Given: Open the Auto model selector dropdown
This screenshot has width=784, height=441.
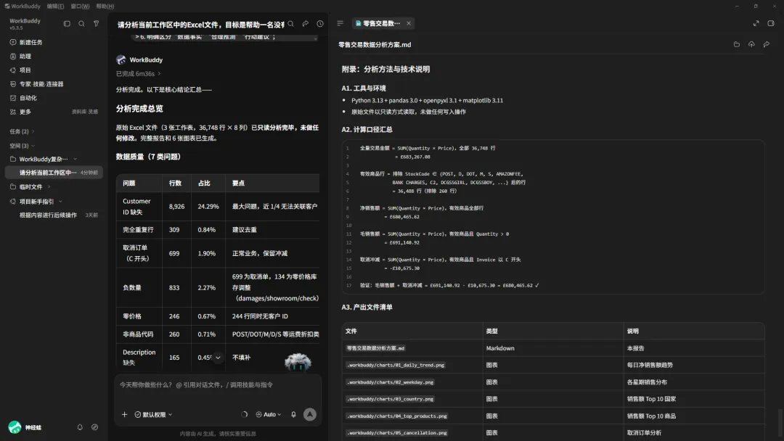Looking at the screenshot, I should coord(269,415).
